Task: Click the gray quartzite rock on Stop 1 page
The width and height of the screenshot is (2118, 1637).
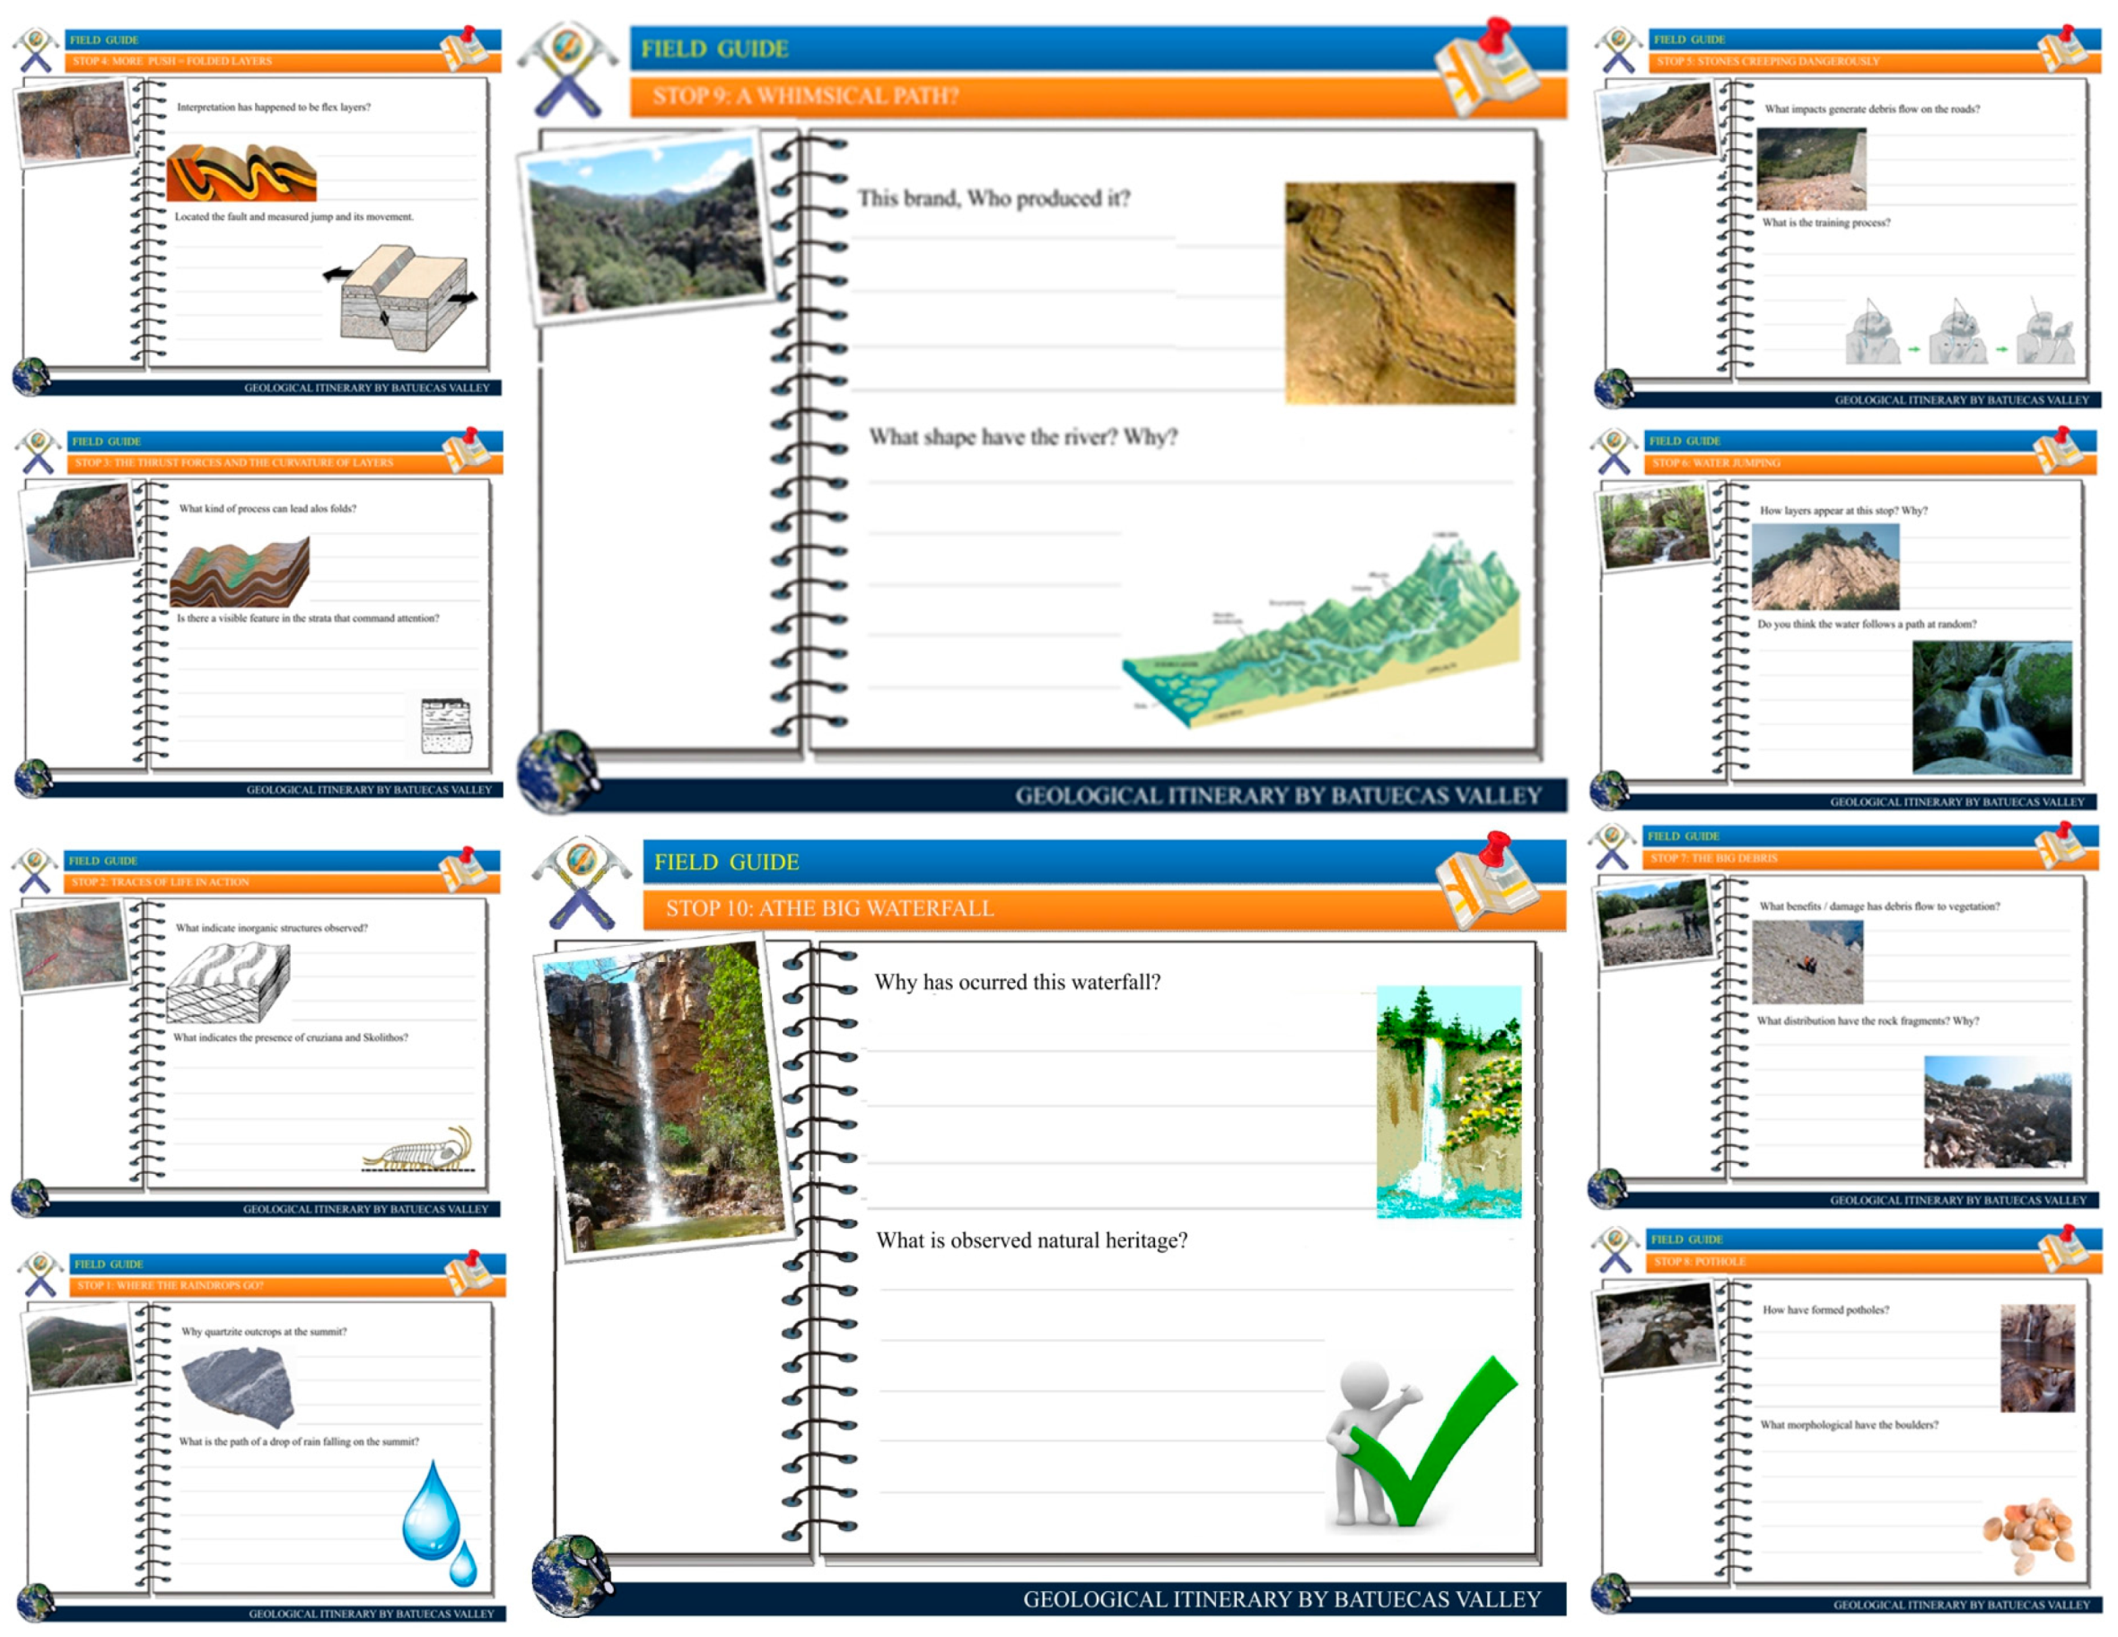Action: click(239, 1385)
